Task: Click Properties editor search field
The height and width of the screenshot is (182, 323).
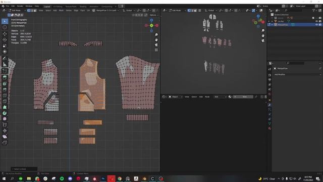Action: [295, 63]
